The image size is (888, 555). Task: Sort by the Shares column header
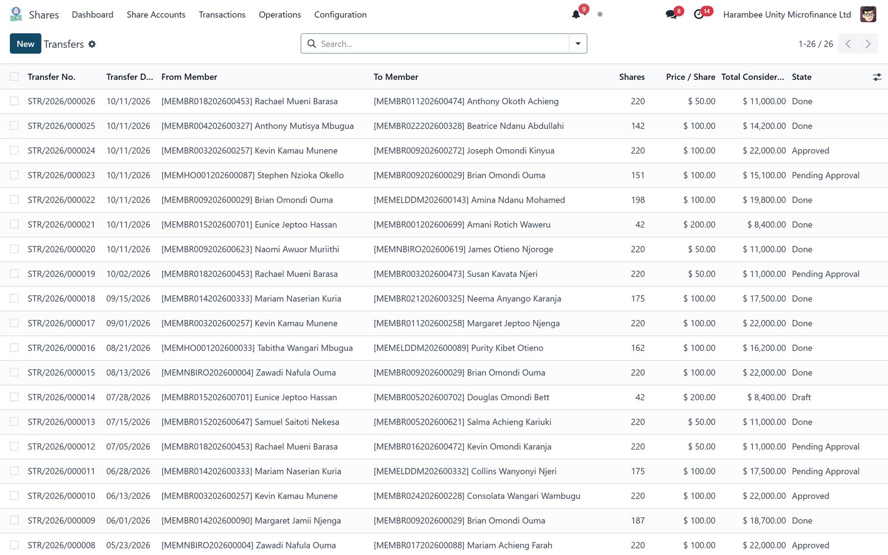tap(632, 77)
